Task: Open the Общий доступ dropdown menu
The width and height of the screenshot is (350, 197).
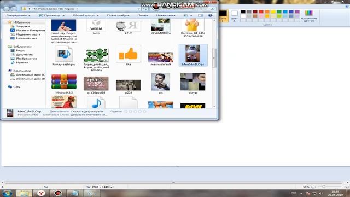Action: coord(86,15)
